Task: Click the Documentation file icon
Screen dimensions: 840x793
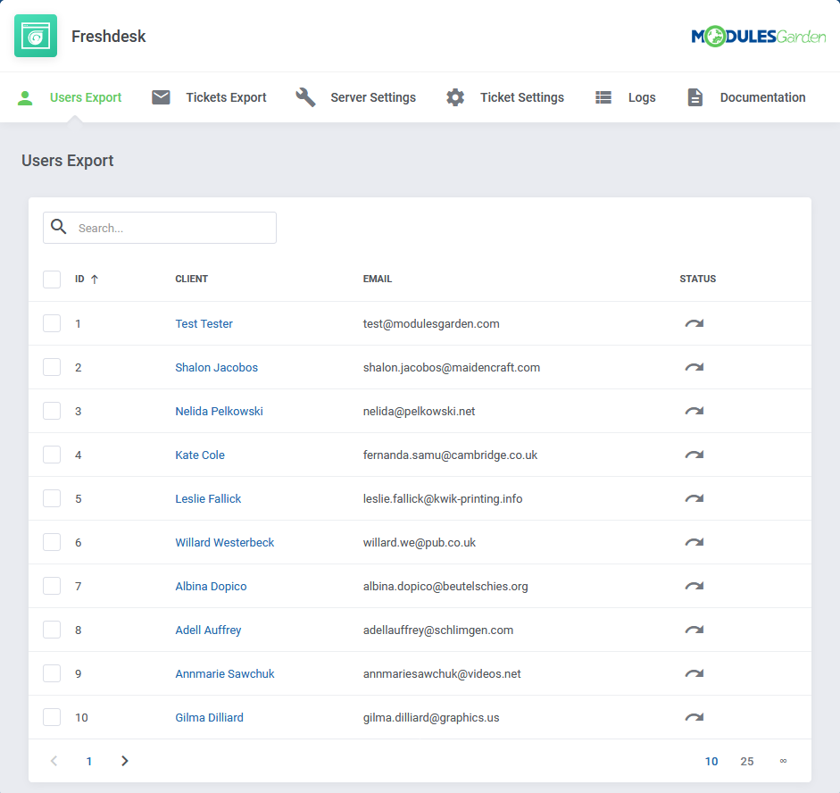Action: pos(694,97)
